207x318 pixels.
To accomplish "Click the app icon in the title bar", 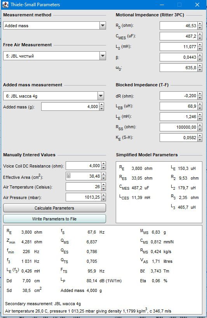I will (x=5, y=4).
